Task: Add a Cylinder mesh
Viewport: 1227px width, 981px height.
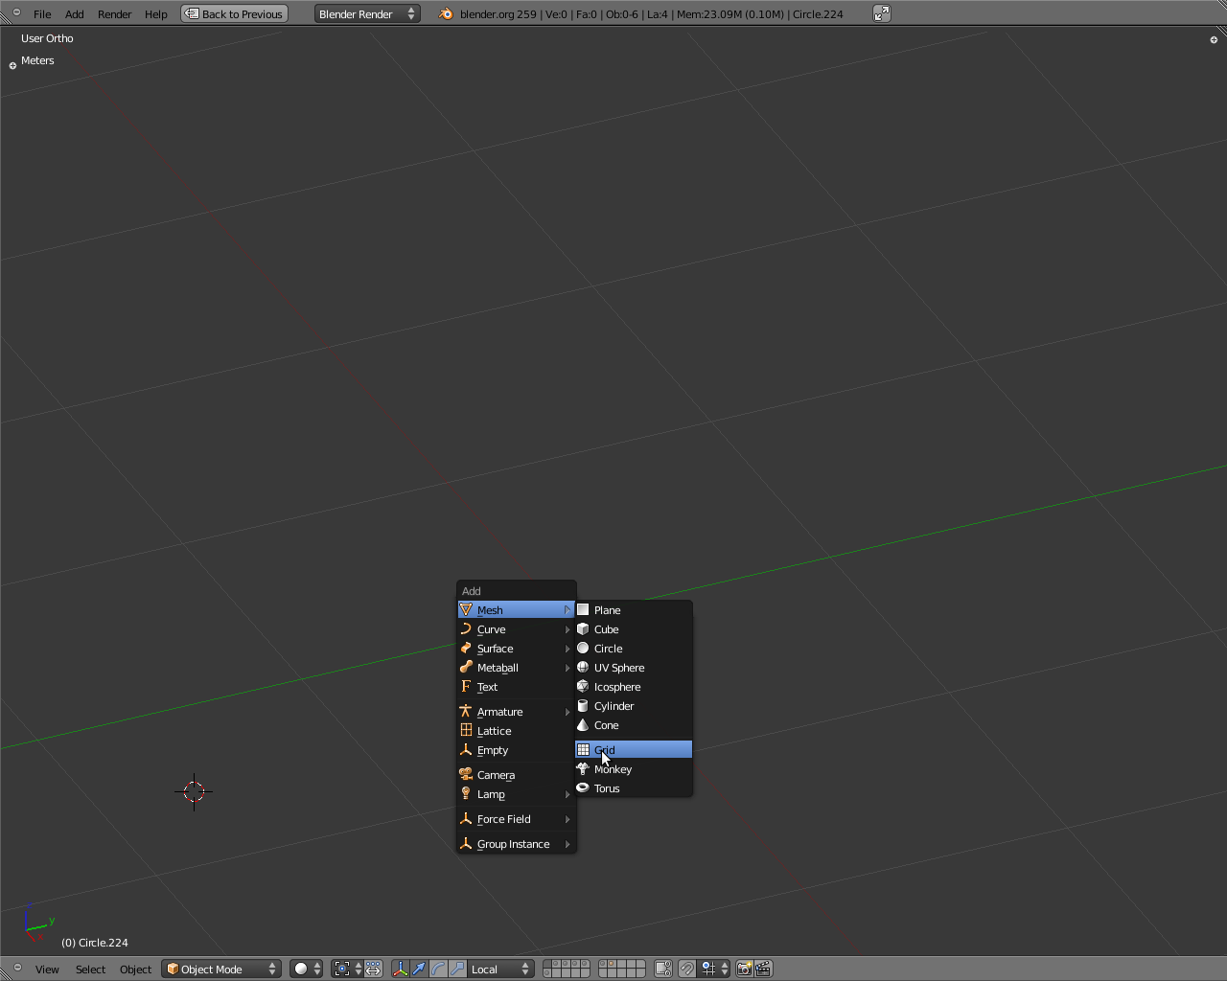Action: pos(633,706)
